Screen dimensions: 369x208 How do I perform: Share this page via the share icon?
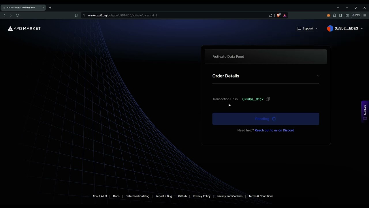tap(270, 15)
